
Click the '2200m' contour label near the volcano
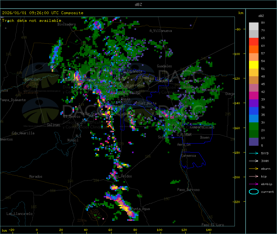(x=82, y=220)
